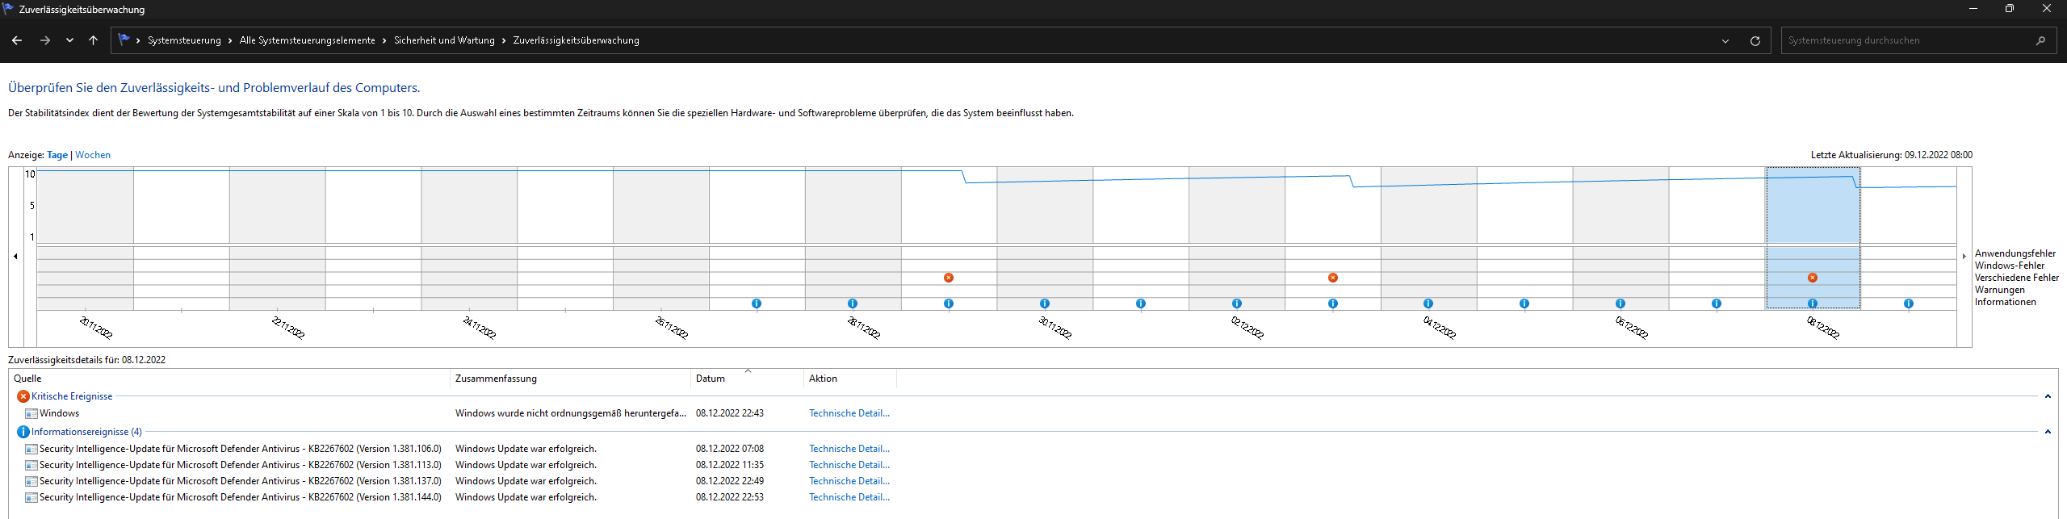Collapse the Kritische Ereignisse group
This screenshot has height=519, width=2067.
[2048, 396]
